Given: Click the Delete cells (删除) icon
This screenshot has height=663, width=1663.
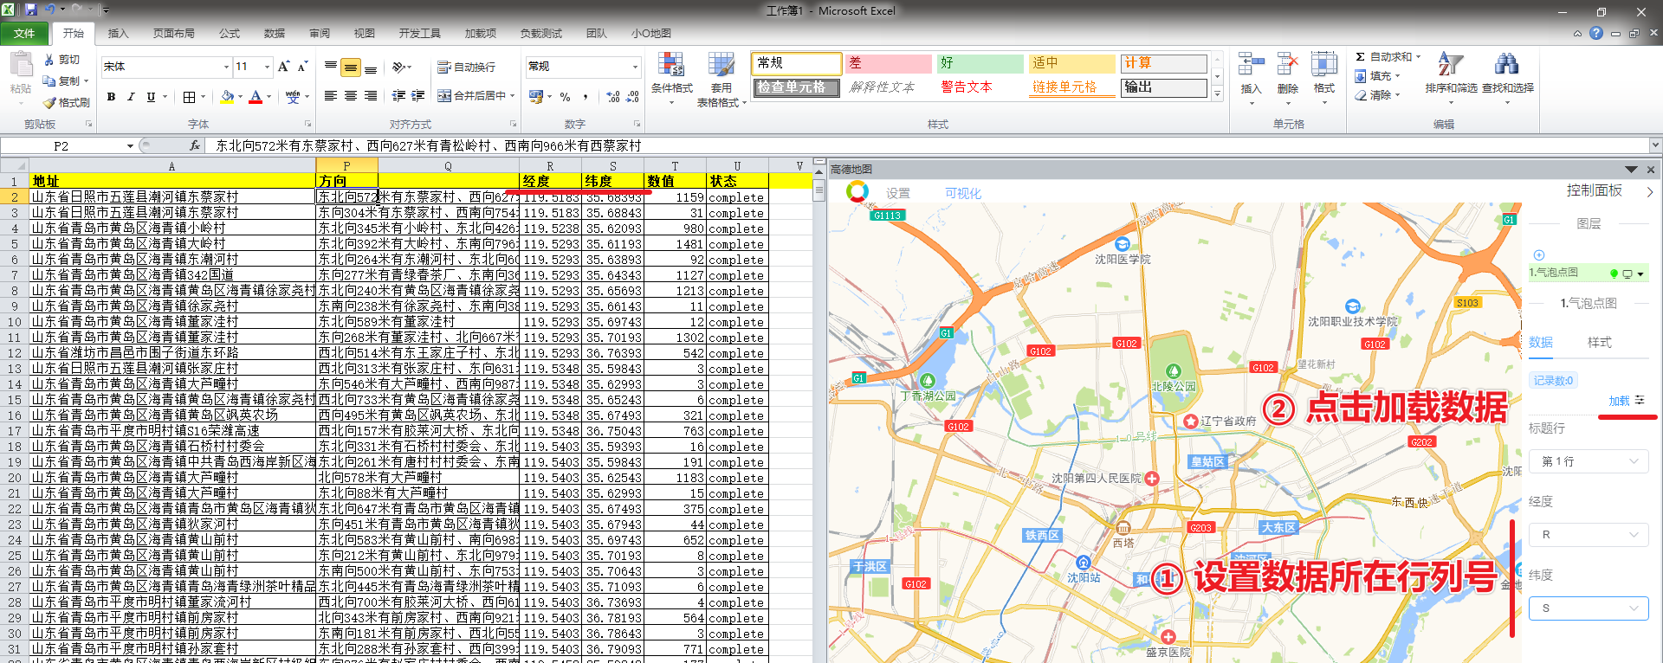Looking at the screenshot, I should (x=1287, y=66).
